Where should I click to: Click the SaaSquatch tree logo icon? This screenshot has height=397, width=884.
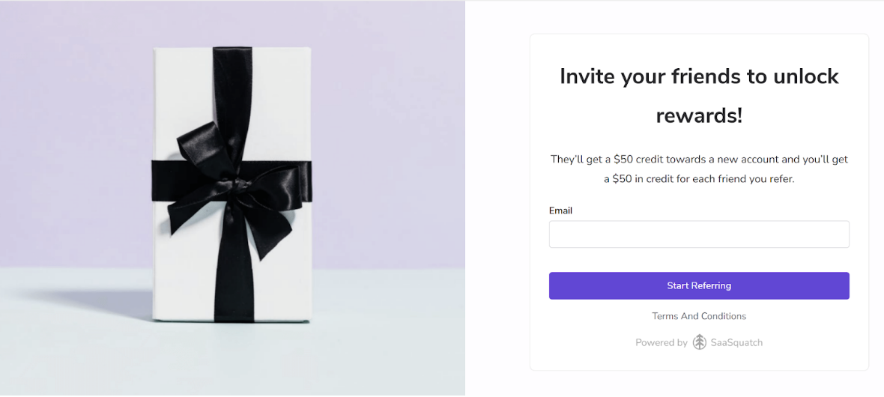pos(700,342)
